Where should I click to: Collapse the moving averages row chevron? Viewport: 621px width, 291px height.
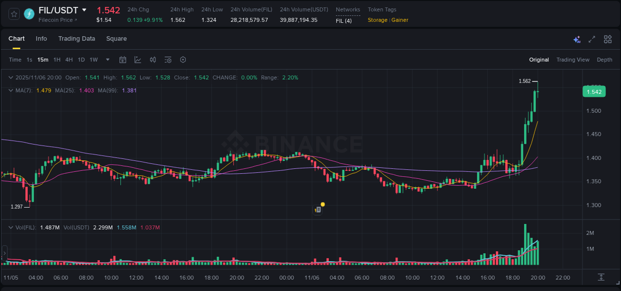click(10, 90)
